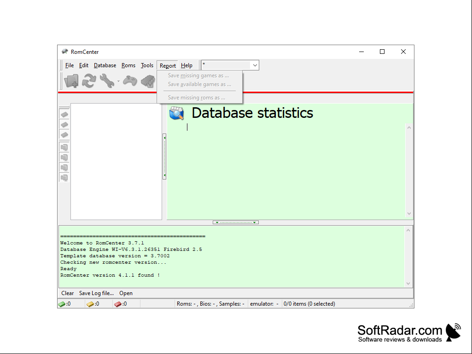Close the open Report menu

pos(168,66)
